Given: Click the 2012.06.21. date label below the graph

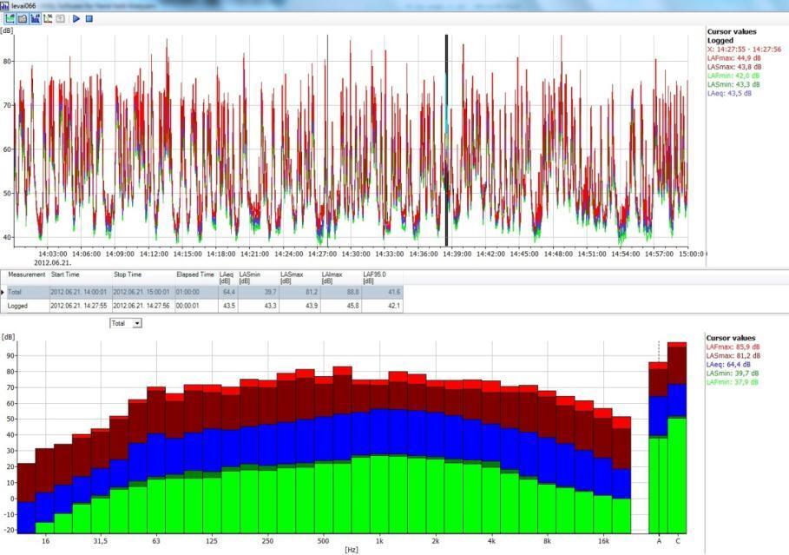Looking at the screenshot, I should pyautogui.click(x=52, y=262).
